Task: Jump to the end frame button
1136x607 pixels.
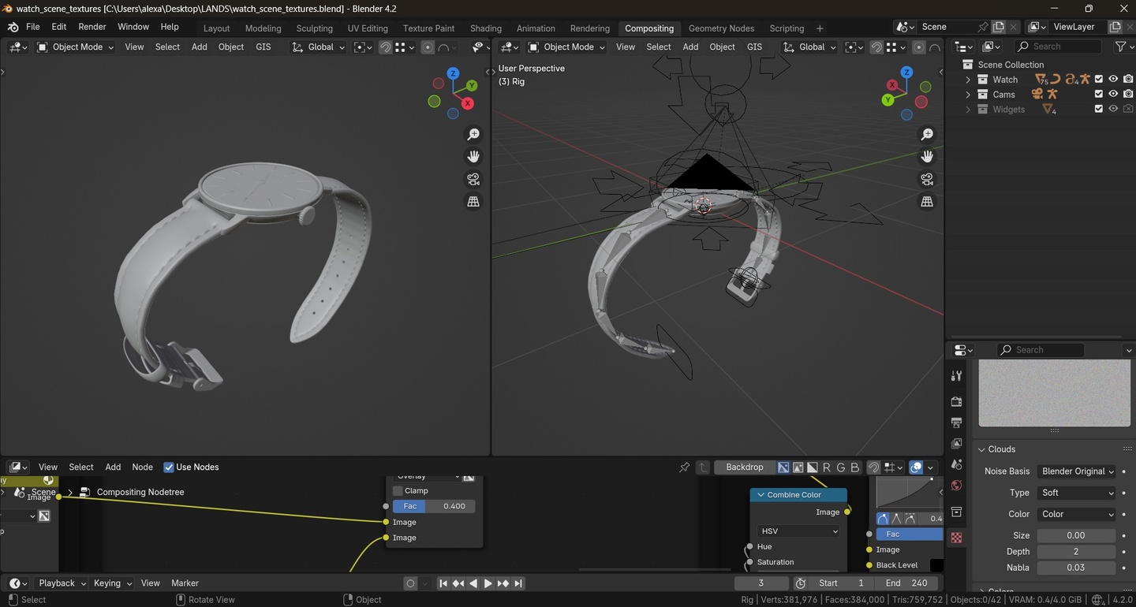Action: pos(518,583)
